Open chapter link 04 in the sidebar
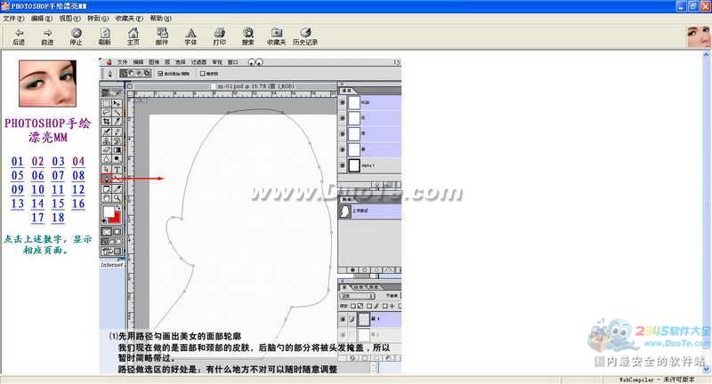The height and width of the screenshot is (384, 712). coord(78,162)
